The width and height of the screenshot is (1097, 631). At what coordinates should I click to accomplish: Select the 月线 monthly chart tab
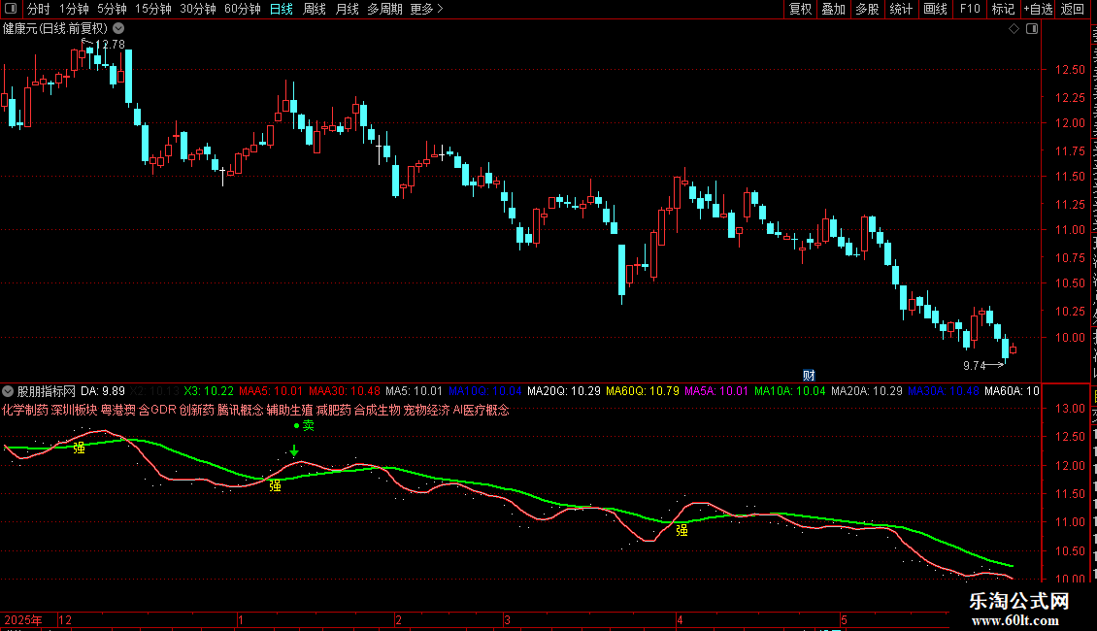[347, 9]
